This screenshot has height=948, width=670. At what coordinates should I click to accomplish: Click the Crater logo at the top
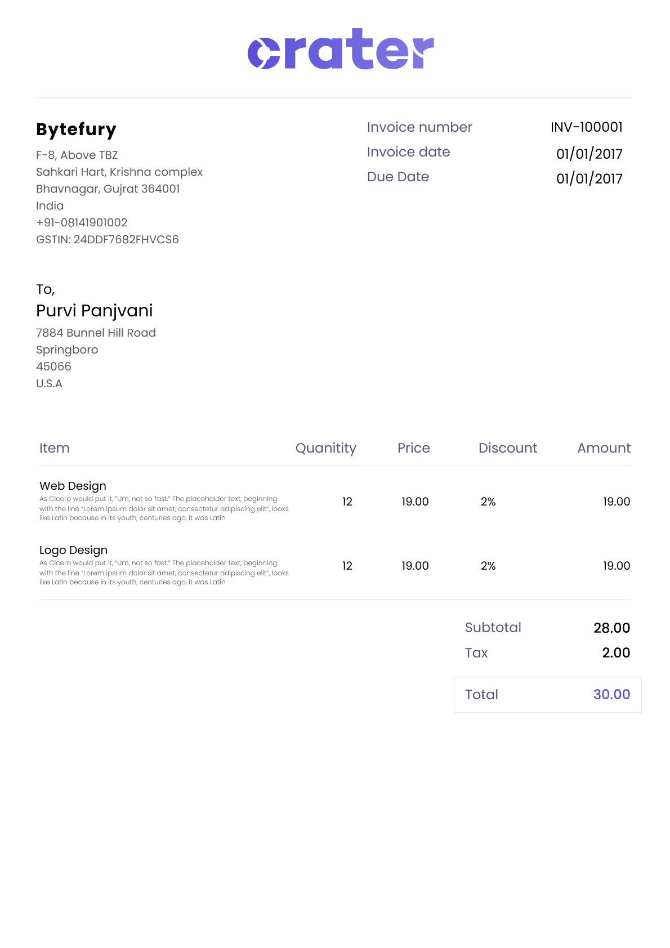pos(341,50)
